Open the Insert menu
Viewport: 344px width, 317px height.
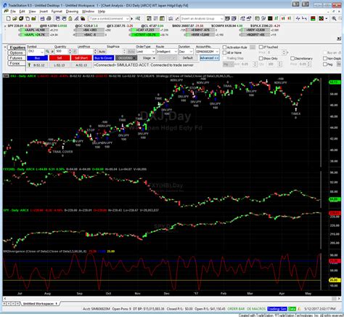pos(44,12)
